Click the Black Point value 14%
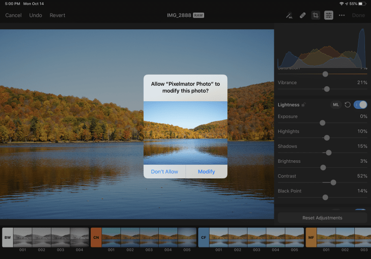Viewport: 371px width, 259px height. point(362,191)
